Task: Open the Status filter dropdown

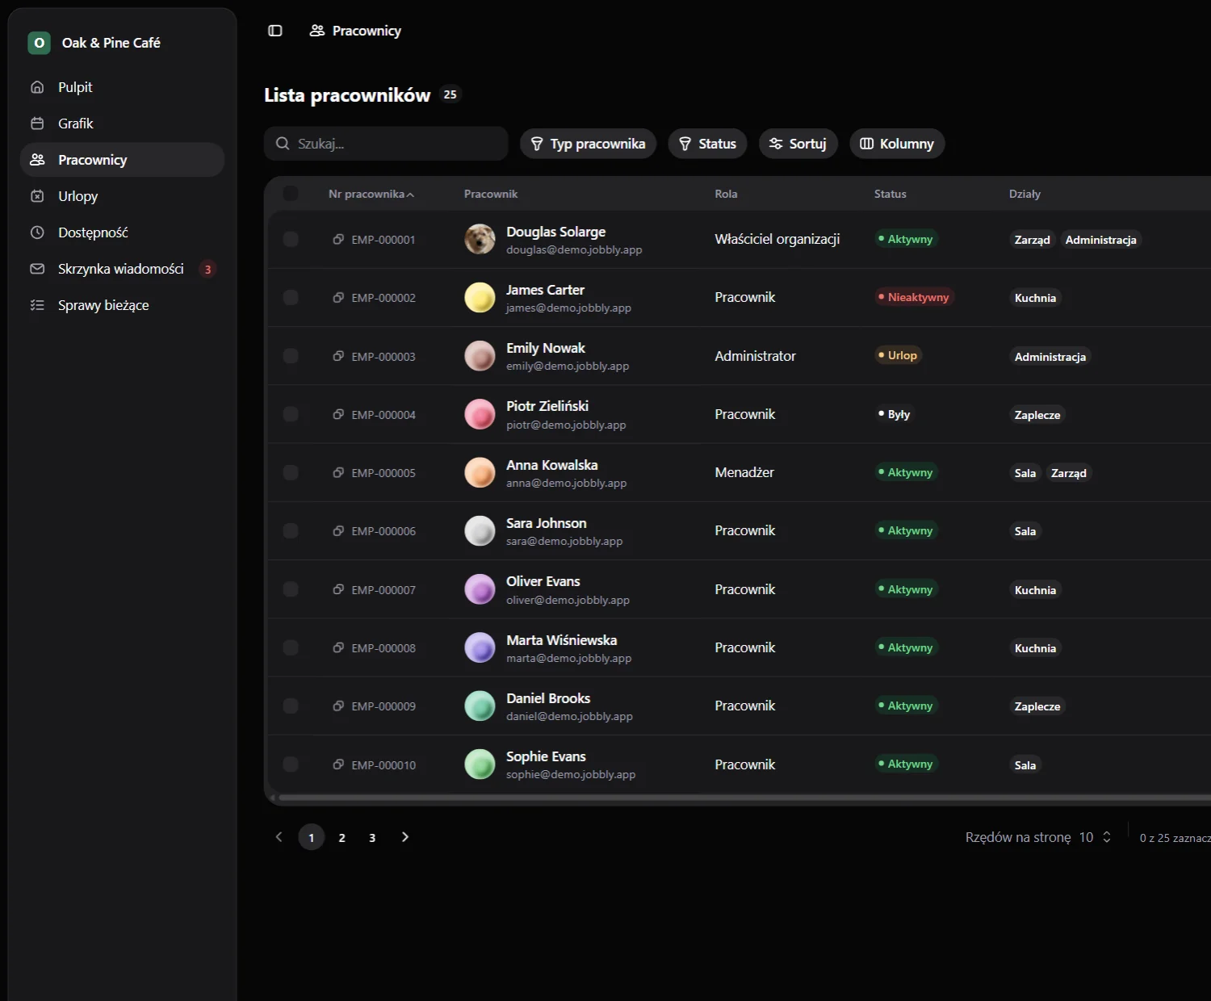Action: point(707,144)
